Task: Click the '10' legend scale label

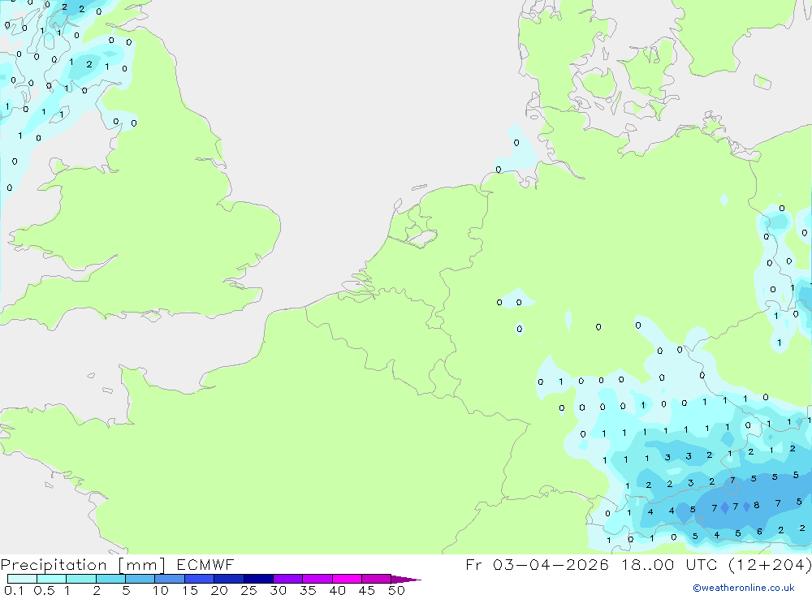Action: [161, 590]
